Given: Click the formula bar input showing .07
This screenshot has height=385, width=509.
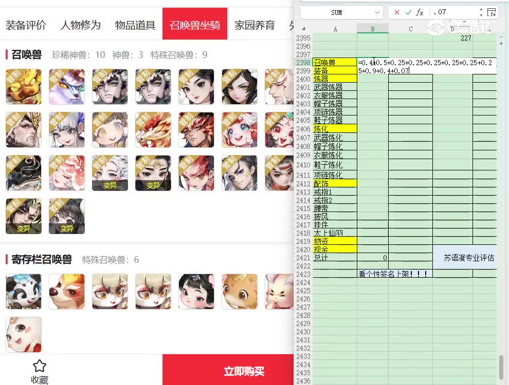Looking at the screenshot, I should pos(455,12).
